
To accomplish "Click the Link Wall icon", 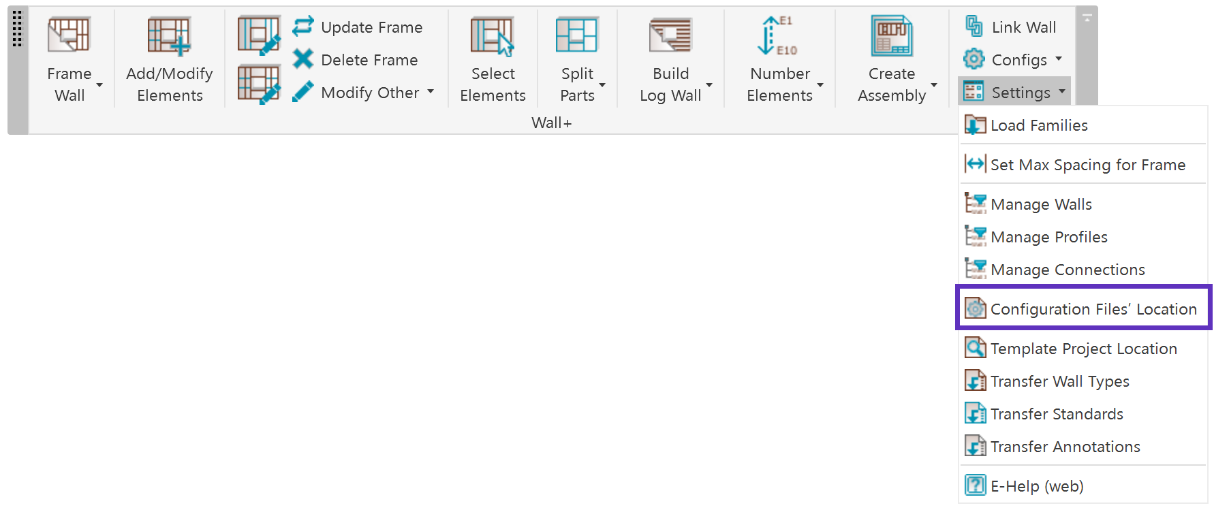I will point(974,27).
